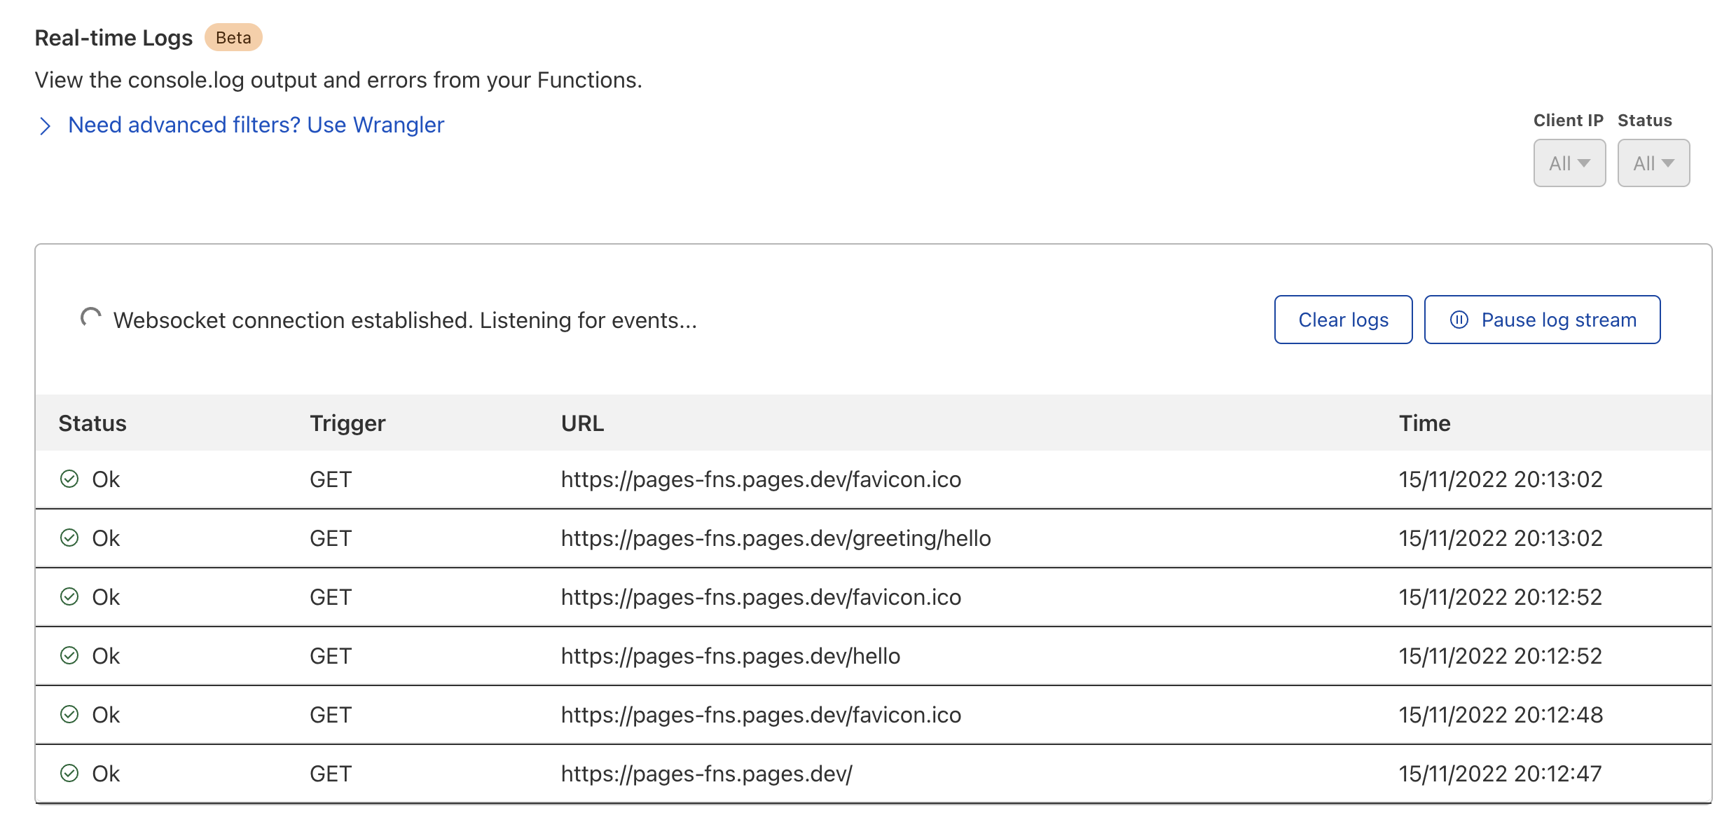This screenshot has width=1736, height=834.
Task: Click the Time column header
Action: click(x=1424, y=423)
